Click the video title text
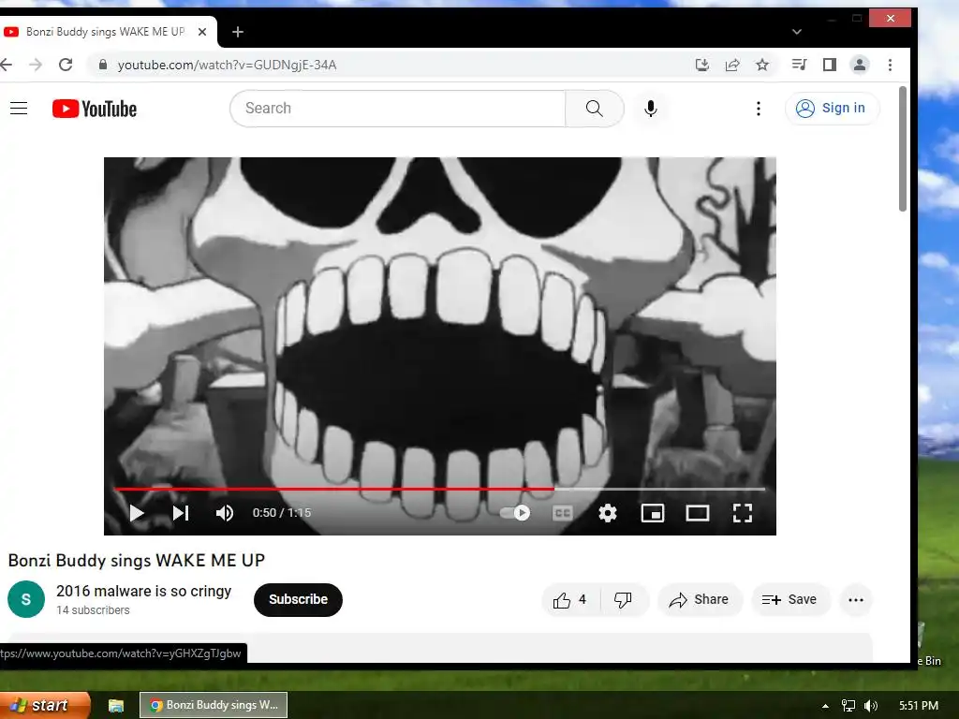Screen dimensions: 959x719 137,560
